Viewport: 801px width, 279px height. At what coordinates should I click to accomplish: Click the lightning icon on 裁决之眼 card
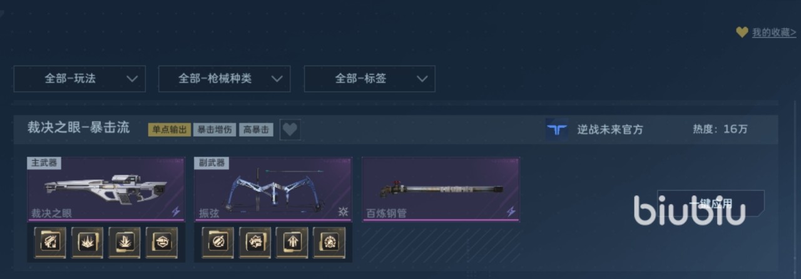pyautogui.click(x=176, y=212)
